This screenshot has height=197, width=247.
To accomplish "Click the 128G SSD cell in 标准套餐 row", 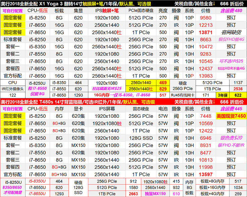I will 141,138.
